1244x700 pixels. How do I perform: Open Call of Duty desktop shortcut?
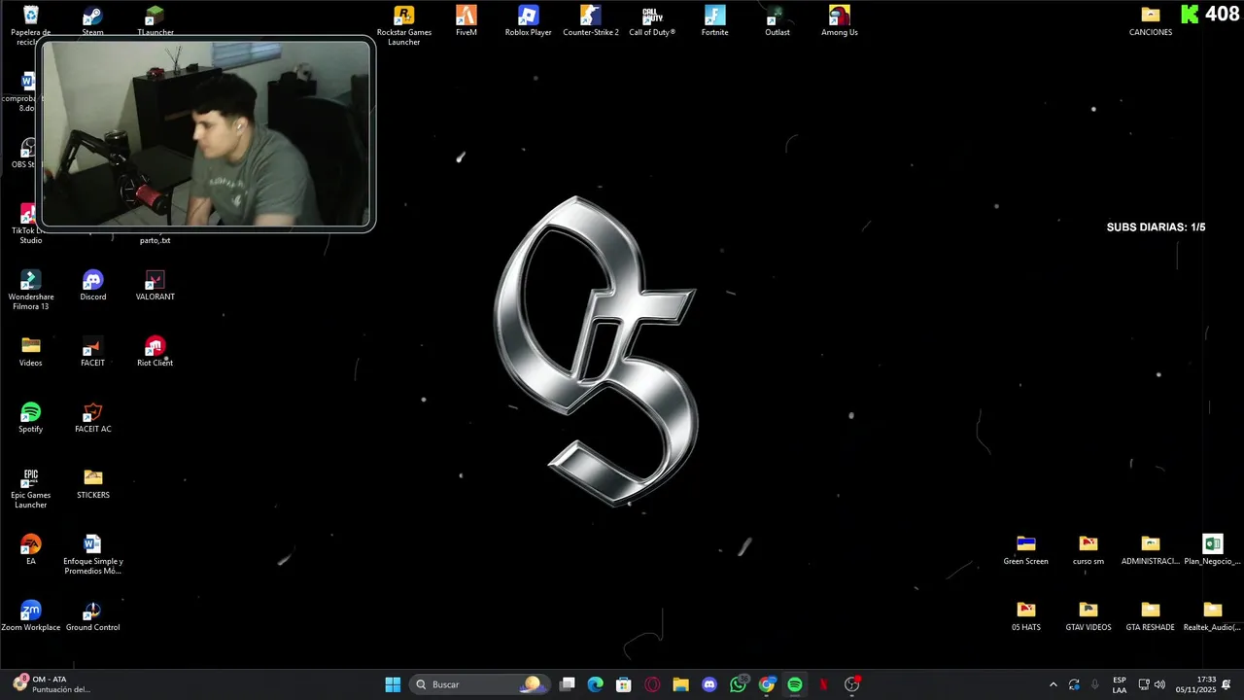tap(652, 20)
